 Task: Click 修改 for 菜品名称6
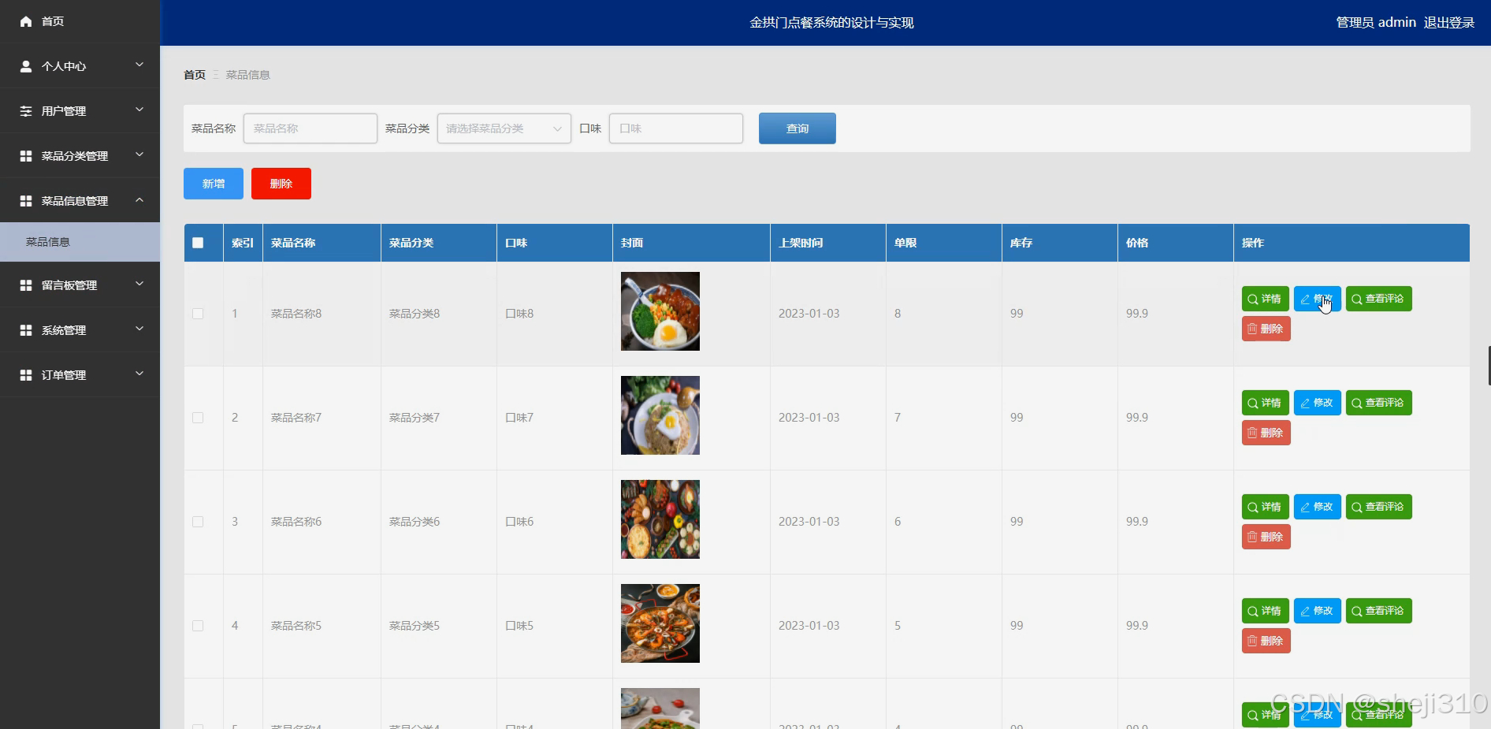click(x=1317, y=507)
